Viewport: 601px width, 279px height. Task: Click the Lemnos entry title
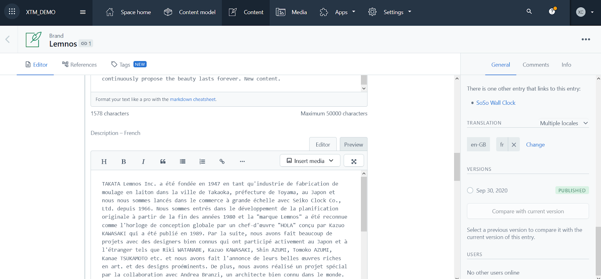tap(63, 44)
